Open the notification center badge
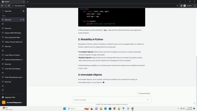 point(194,109)
